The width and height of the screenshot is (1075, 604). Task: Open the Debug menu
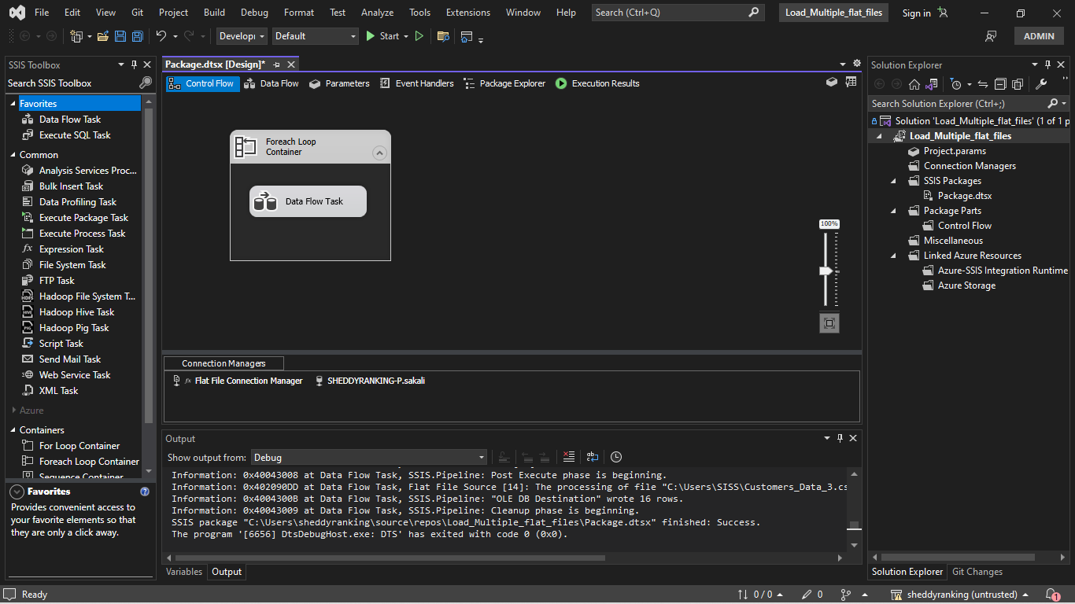(254, 13)
